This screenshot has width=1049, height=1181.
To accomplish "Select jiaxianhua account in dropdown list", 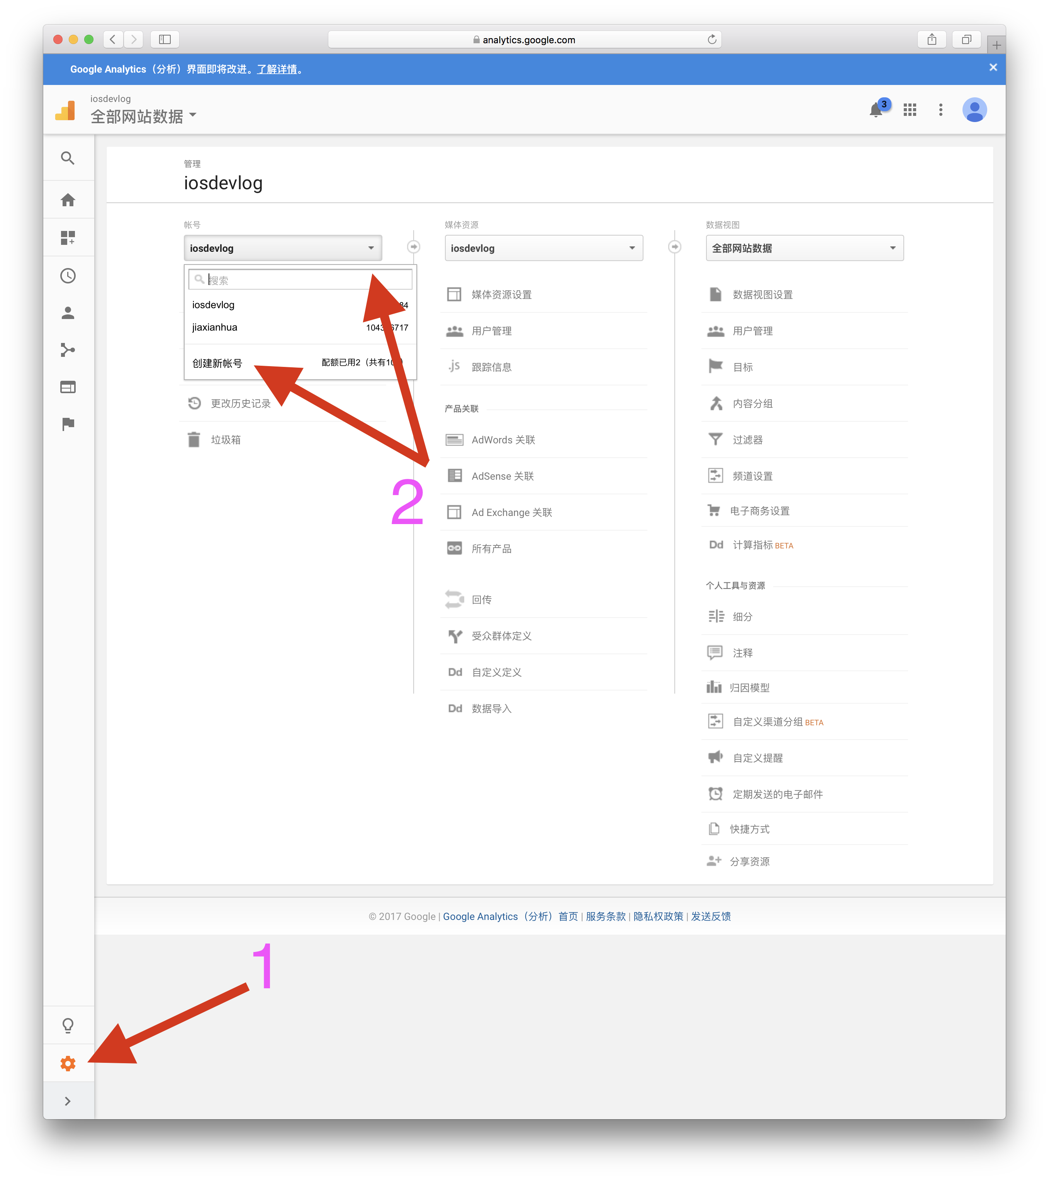I will coord(300,327).
